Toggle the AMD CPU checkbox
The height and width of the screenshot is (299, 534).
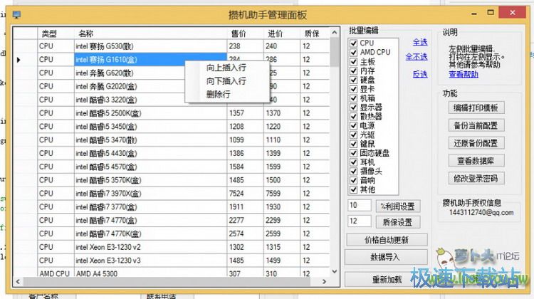pos(353,53)
